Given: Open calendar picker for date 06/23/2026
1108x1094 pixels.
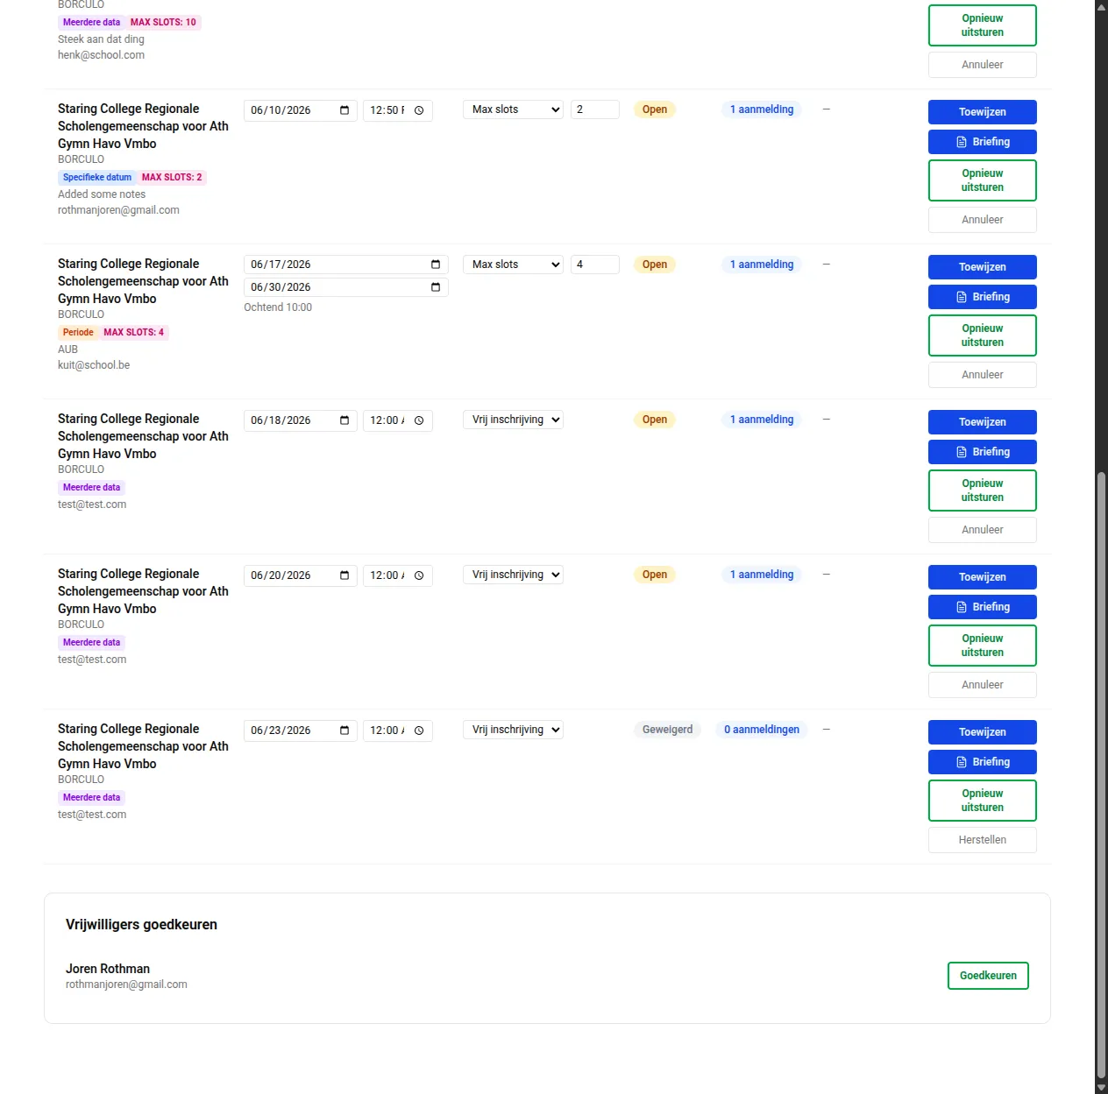Looking at the screenshot, I should click(x=344, y=731).
